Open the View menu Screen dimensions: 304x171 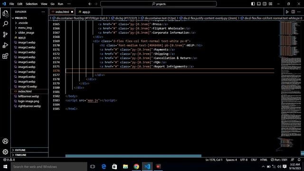[44, 4]
